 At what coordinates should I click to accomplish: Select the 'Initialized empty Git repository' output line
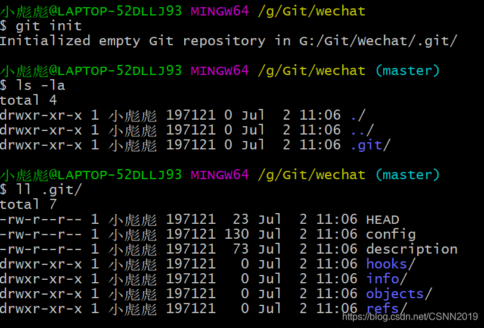coord(228,41)
